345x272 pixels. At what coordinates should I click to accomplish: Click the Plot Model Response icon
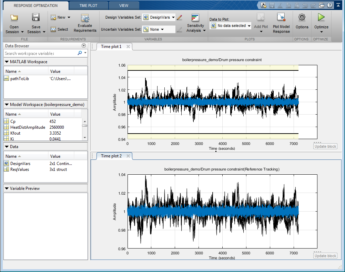pos(281,18)
